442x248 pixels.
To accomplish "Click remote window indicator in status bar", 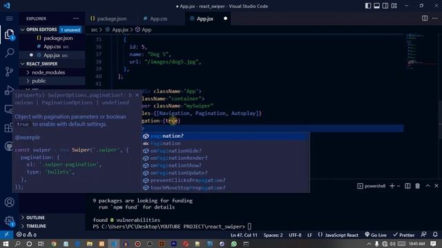I will (6, 234).
